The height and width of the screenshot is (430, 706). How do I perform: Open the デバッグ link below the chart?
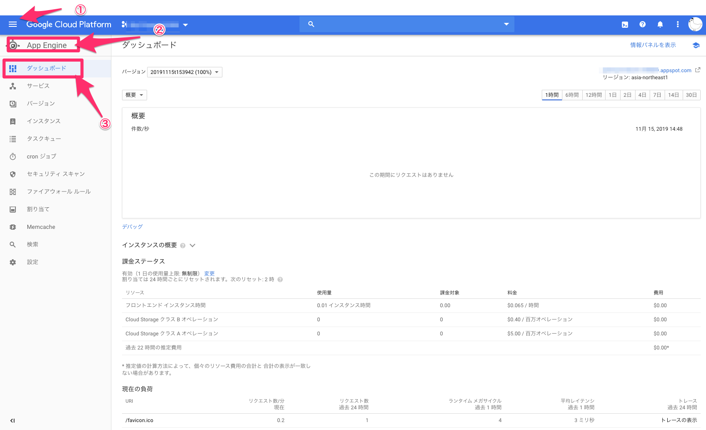[x=132, y=227]
